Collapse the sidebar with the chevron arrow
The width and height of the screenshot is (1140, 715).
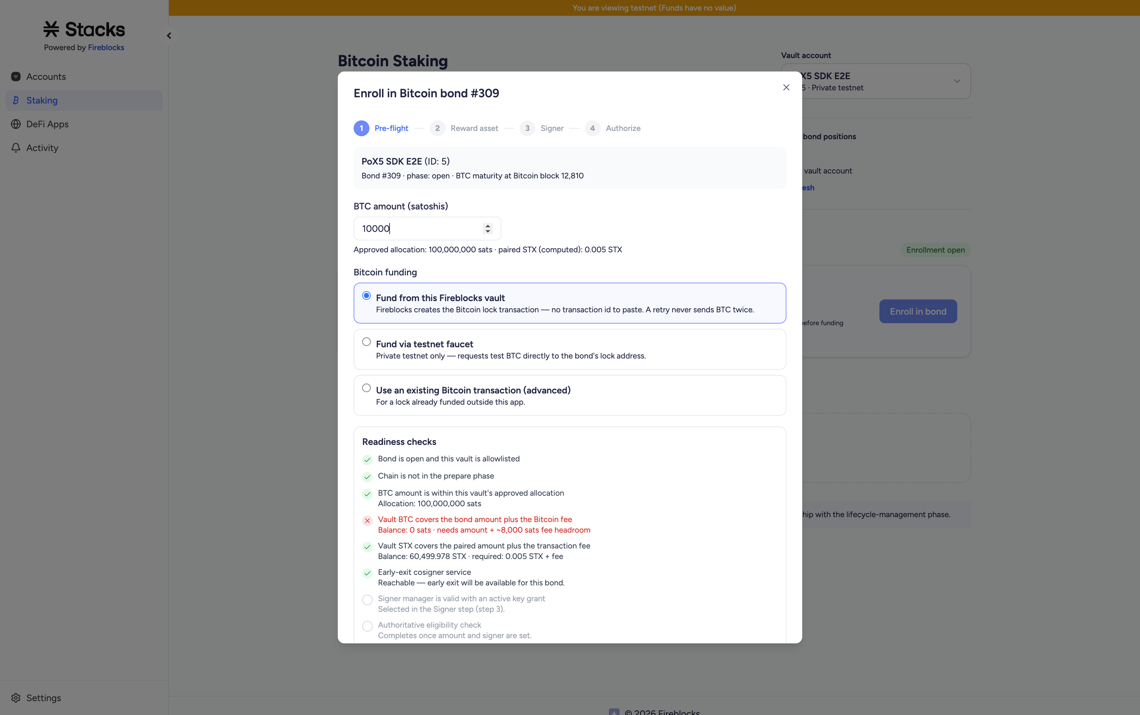click(x=169, y=36)
